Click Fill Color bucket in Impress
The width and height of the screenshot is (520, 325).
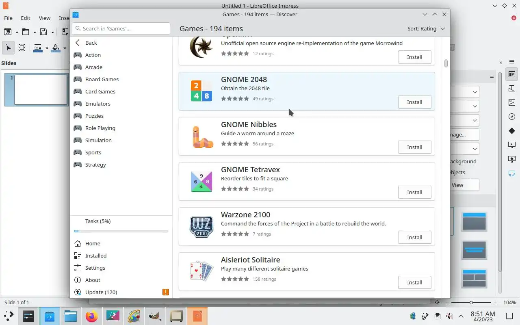point(56,48)
